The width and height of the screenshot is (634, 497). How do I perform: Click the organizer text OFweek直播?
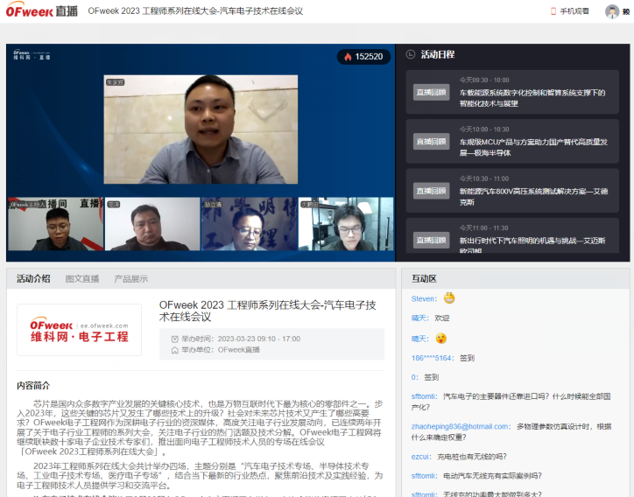click(x=238, y=350)
